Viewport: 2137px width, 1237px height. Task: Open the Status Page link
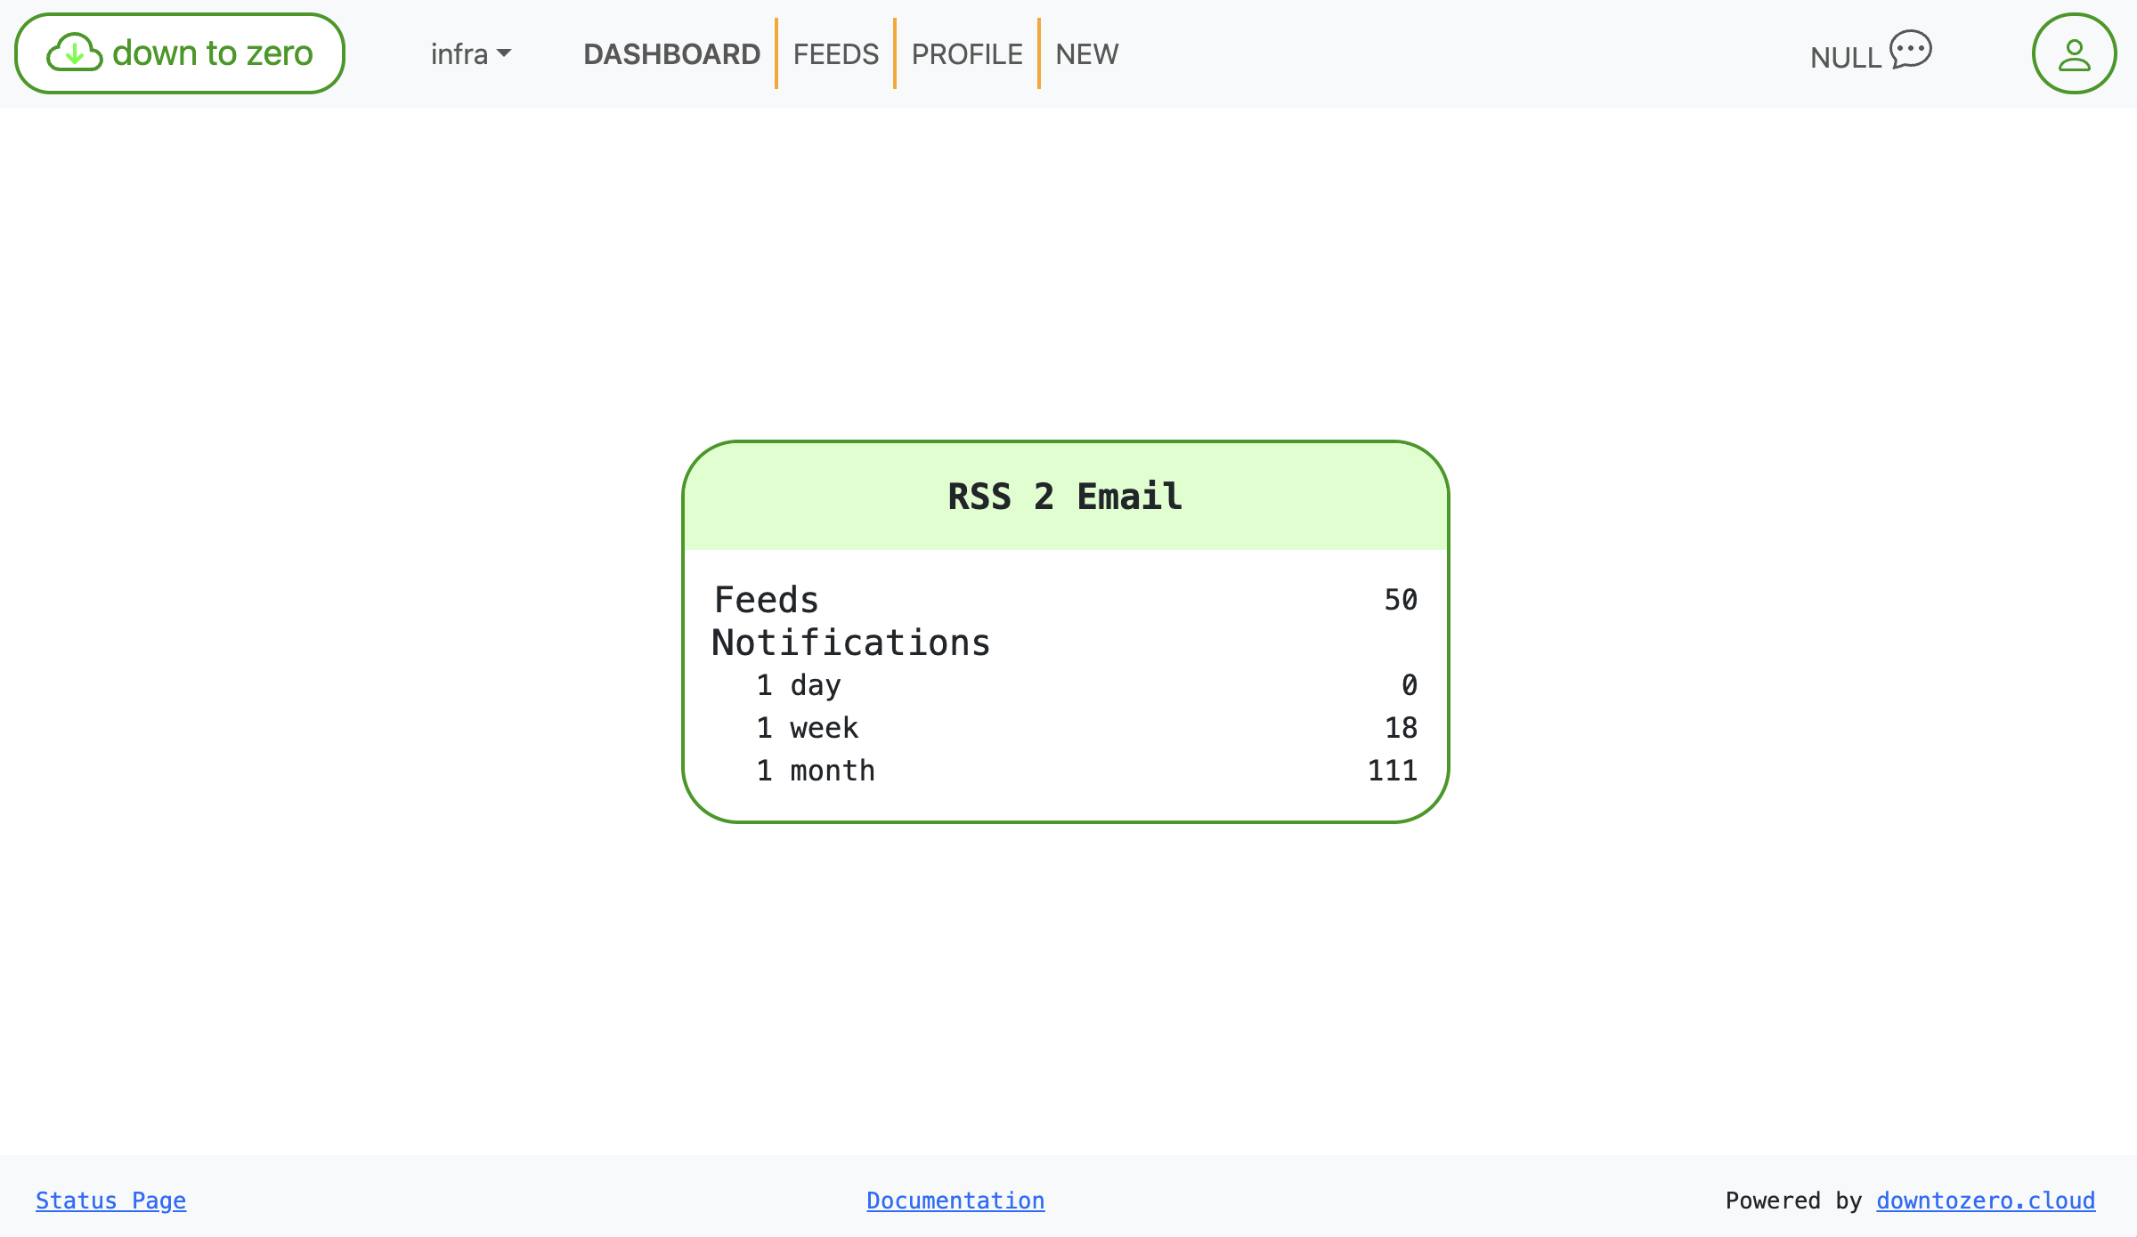click(x=110, y=1201)
